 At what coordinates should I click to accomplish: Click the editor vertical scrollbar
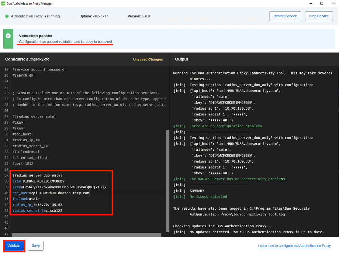[167, 181]
